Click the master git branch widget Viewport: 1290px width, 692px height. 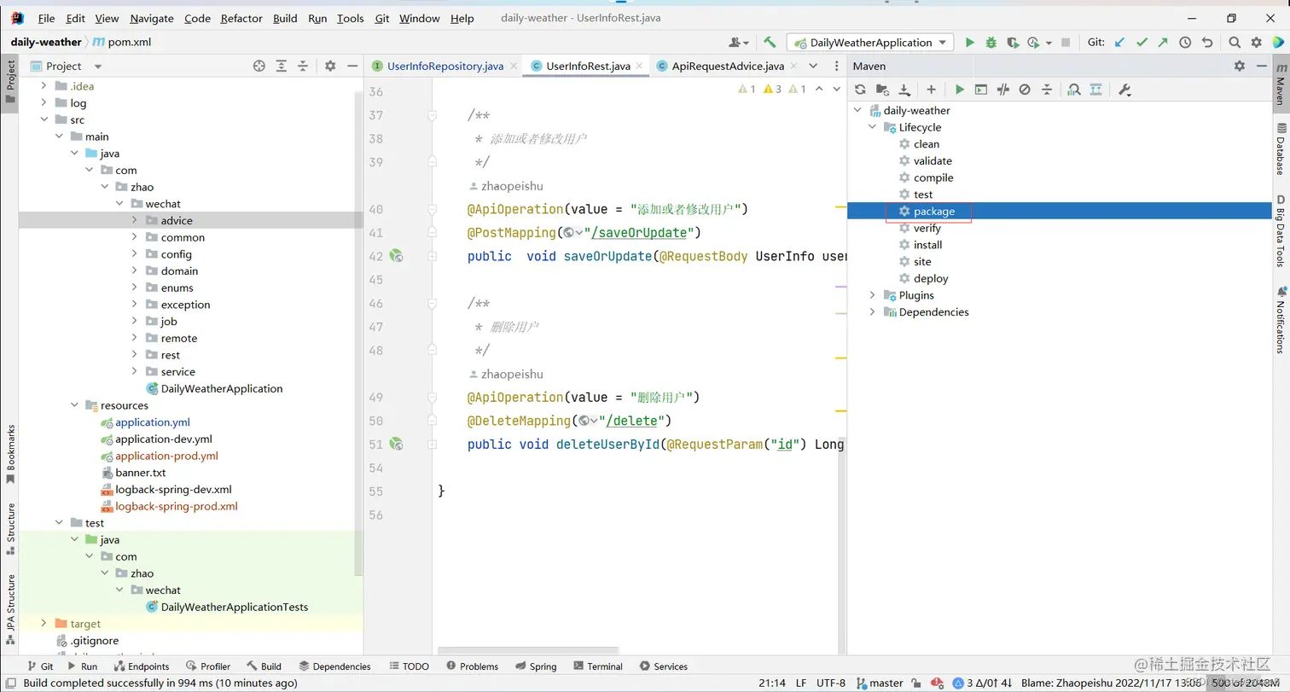[879, 683]
